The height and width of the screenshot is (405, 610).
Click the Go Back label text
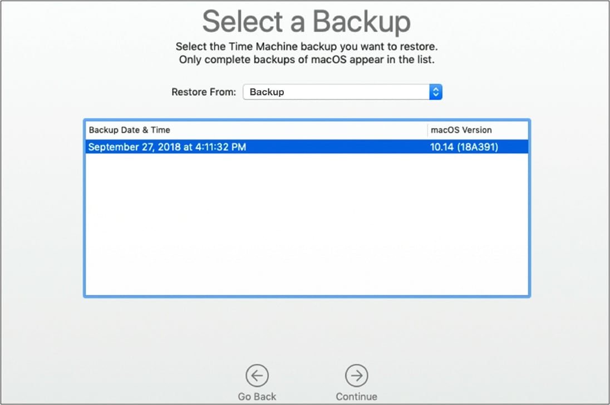(x=257, y=396)
